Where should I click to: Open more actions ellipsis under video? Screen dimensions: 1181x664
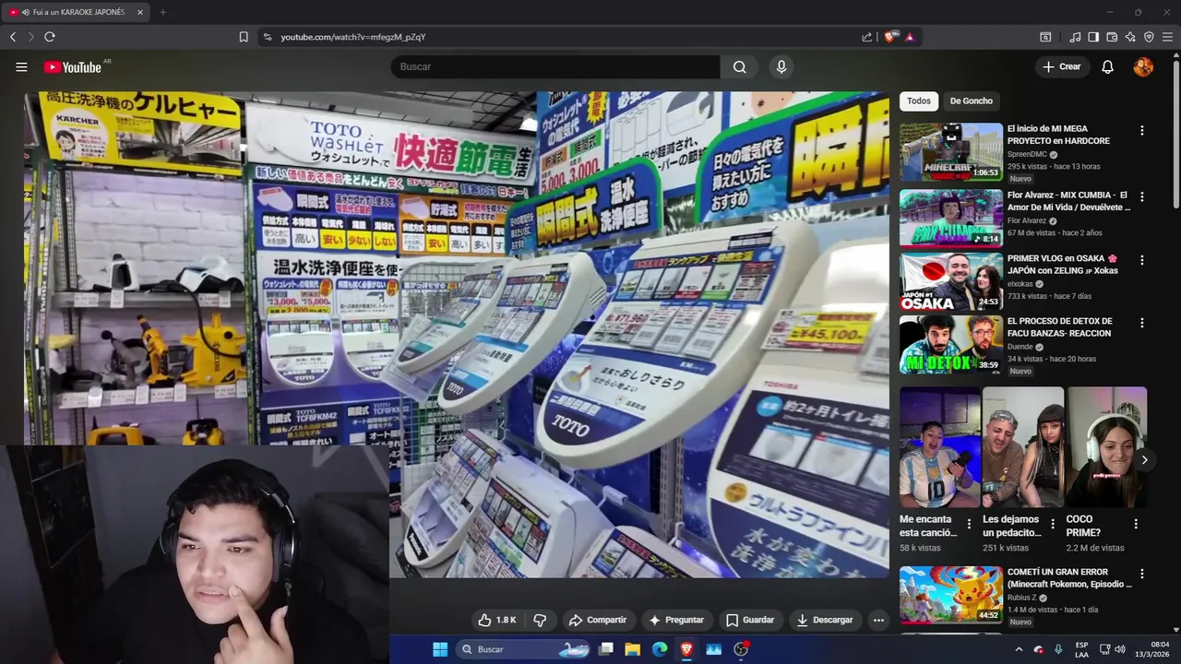tap(878, 620)
